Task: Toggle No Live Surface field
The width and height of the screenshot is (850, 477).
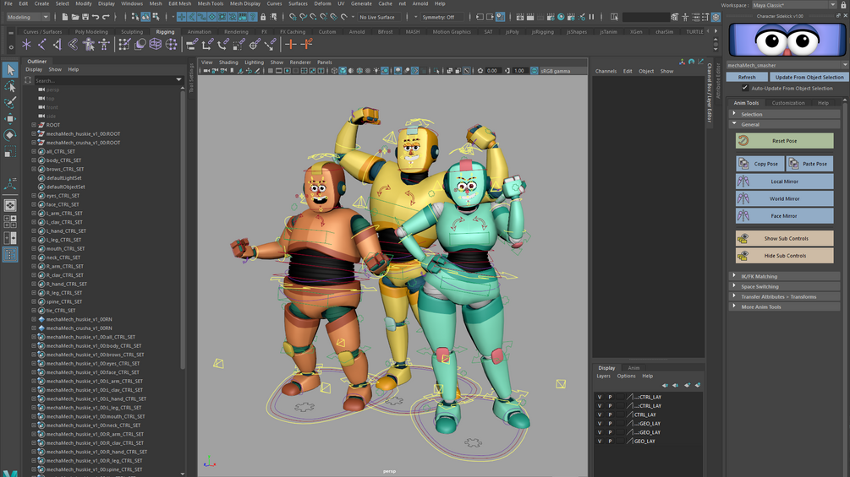Action: point(381,17)
